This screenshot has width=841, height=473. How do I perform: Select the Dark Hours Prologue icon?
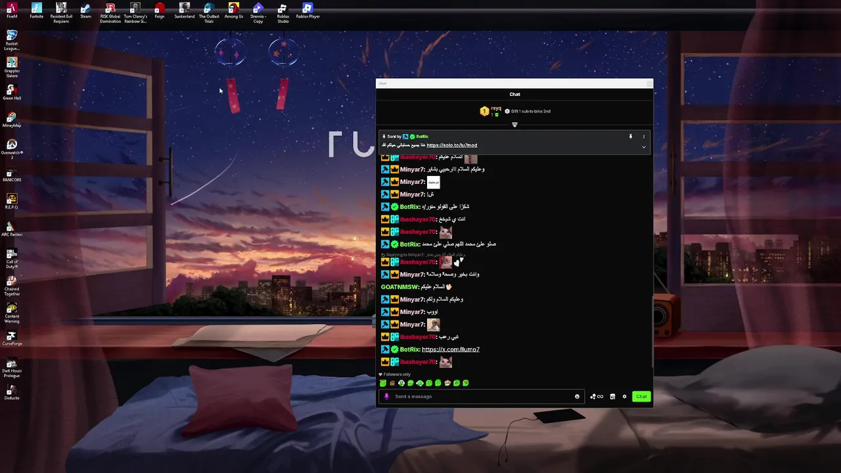pyautogui.click(x=12, y=368)
